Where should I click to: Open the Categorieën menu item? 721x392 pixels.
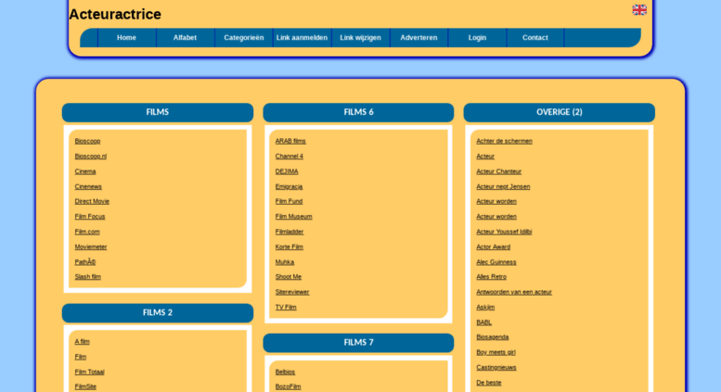coord(244,38)
